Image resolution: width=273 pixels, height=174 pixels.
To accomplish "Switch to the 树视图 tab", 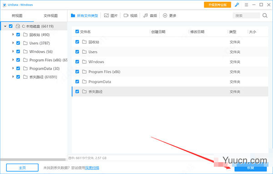I will (17, 15).
